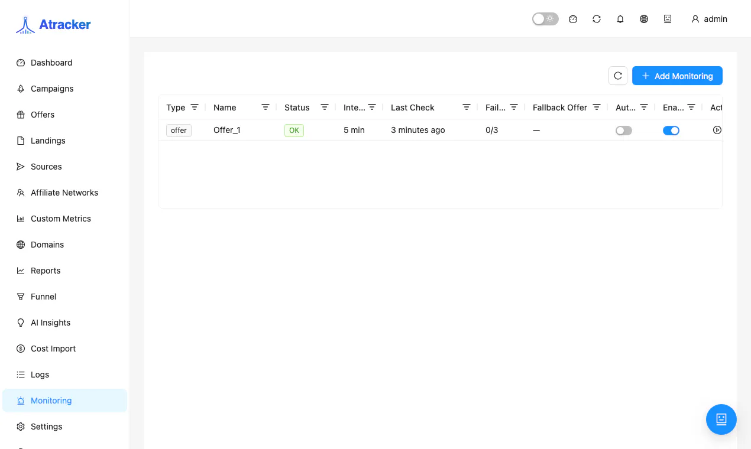The image size is (751, 449).
Task: Open the notifications bell
Action: (620, 19)
